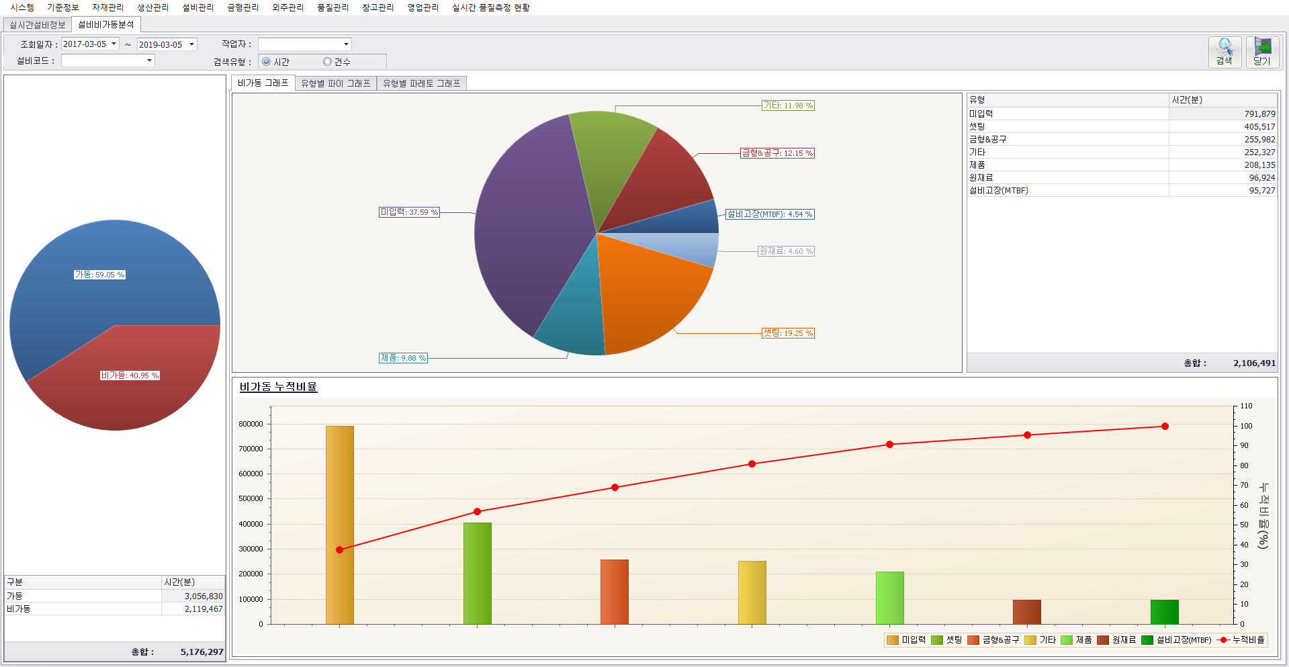Click the 닫기 exit door icon

[x=1262, y=48]
